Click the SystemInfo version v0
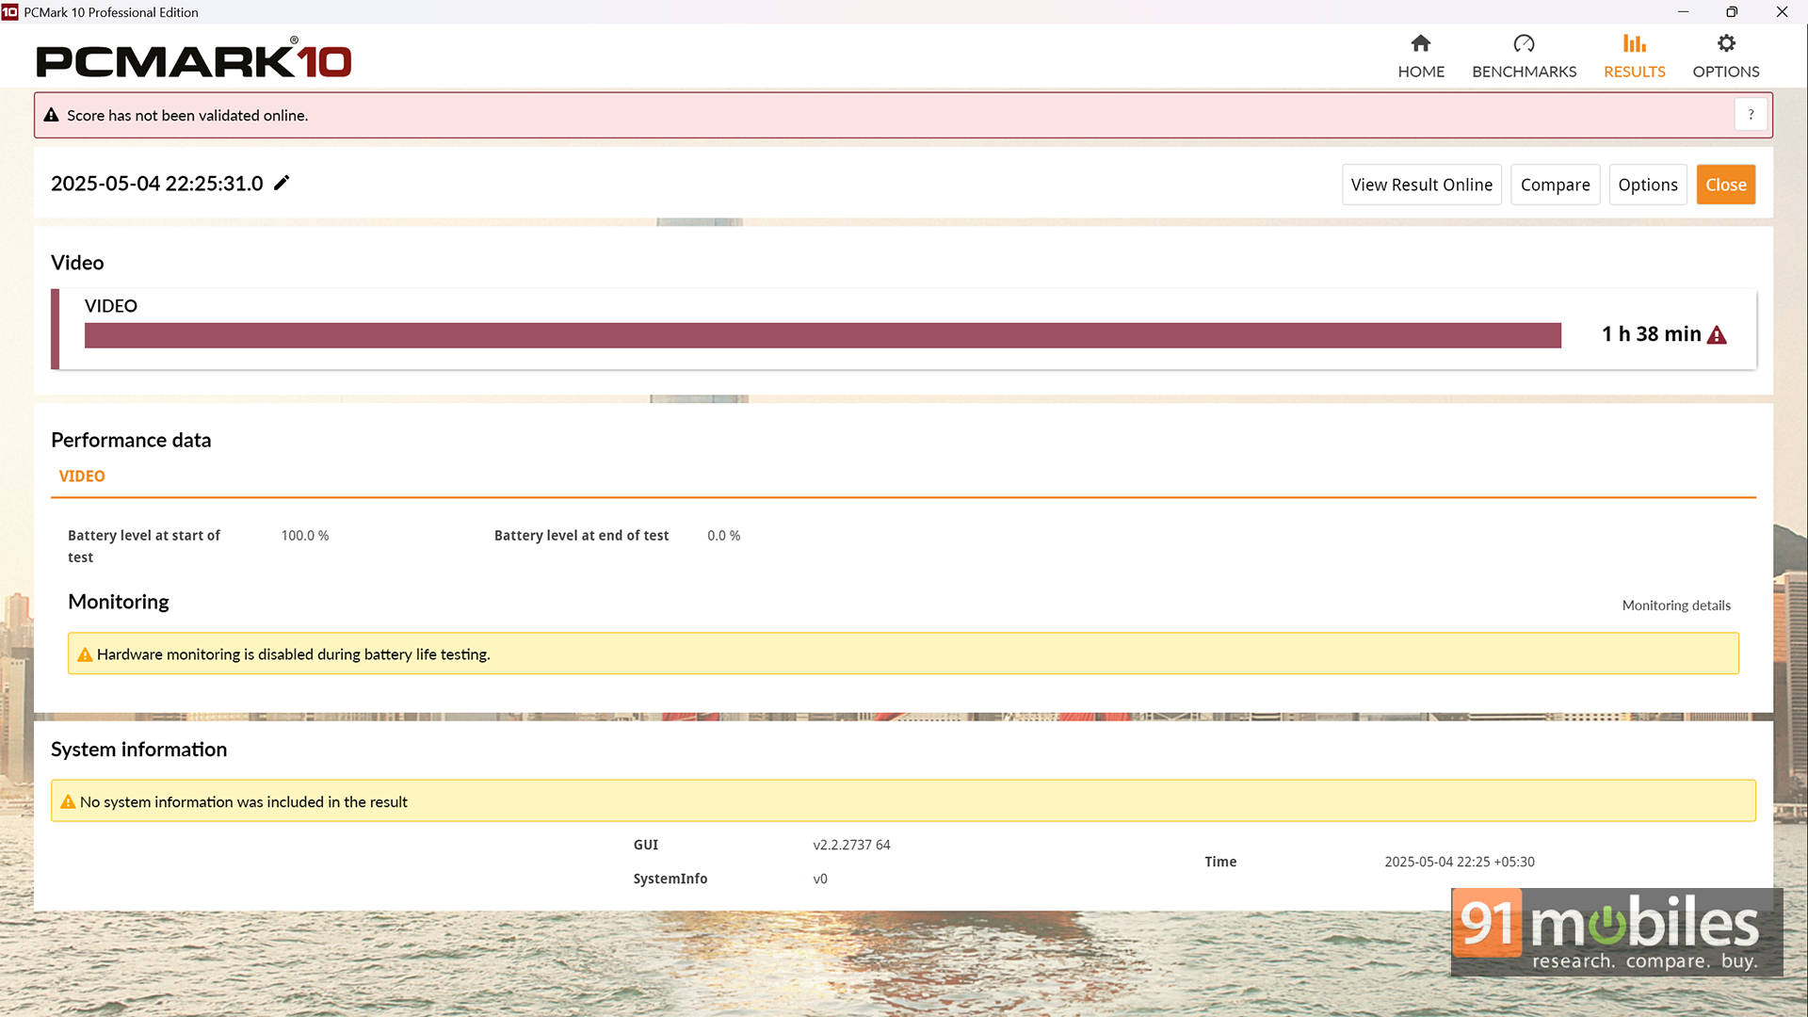This screenshot has width=1808, height=1017. 820,880
